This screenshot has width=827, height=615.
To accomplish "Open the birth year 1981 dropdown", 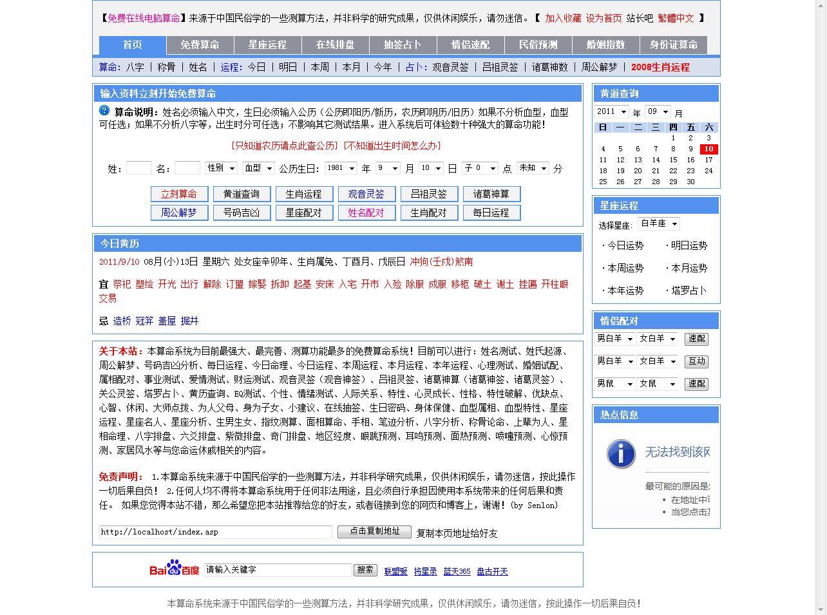I will point(341,168).
